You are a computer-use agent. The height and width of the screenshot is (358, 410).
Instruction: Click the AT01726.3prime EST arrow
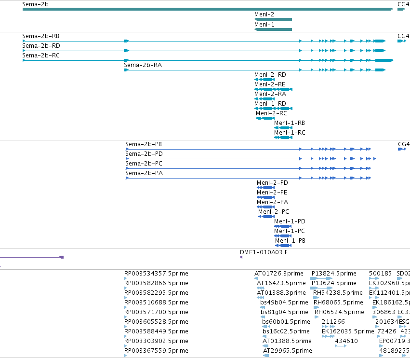point(256,278)
